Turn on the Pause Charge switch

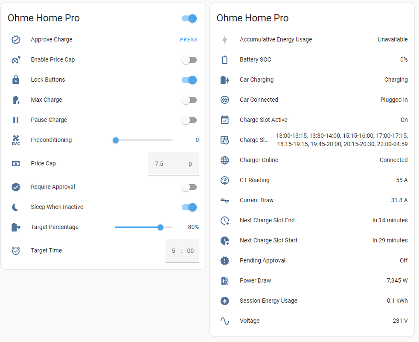[x=189, y=120]
